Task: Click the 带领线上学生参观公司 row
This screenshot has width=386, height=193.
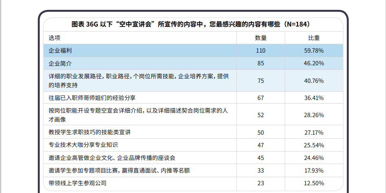Action: pos(77,183)
